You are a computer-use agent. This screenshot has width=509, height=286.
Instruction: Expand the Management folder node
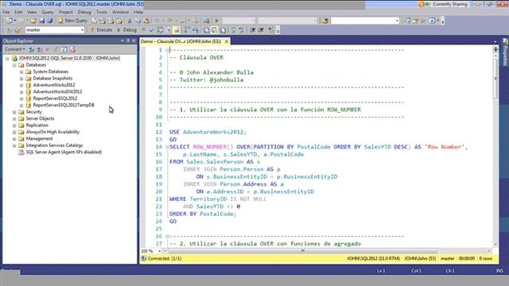coord(14,139)
